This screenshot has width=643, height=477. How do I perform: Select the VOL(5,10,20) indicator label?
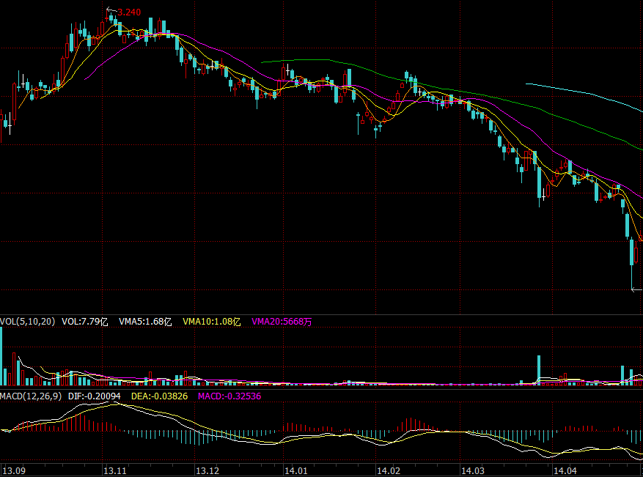coord(27,321)
